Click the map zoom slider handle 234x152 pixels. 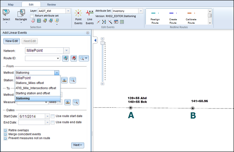pyautogui.click(x=102, y=43)
